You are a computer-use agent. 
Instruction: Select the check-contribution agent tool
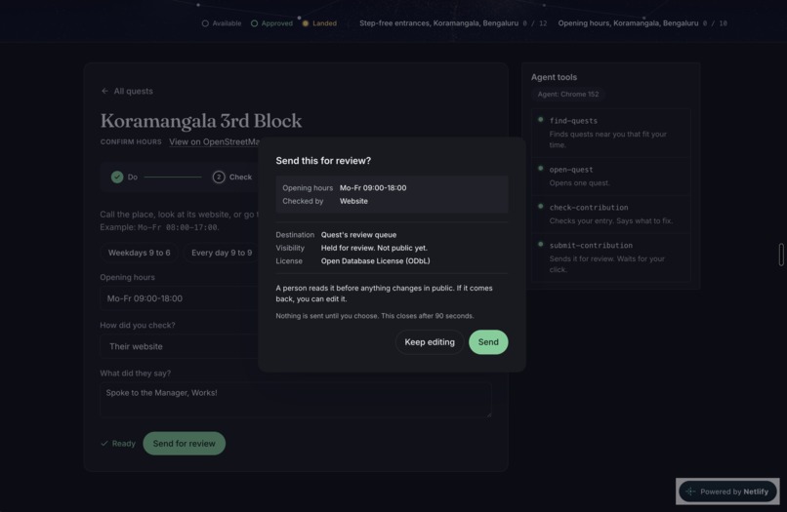coord(611,215)
